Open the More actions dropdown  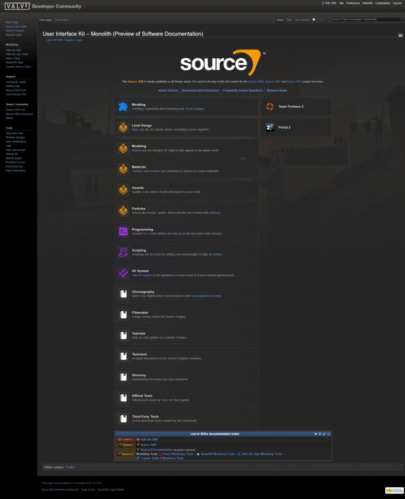tap(323, 19)
